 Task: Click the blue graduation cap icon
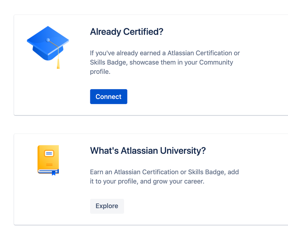click(x=48, y=47)
